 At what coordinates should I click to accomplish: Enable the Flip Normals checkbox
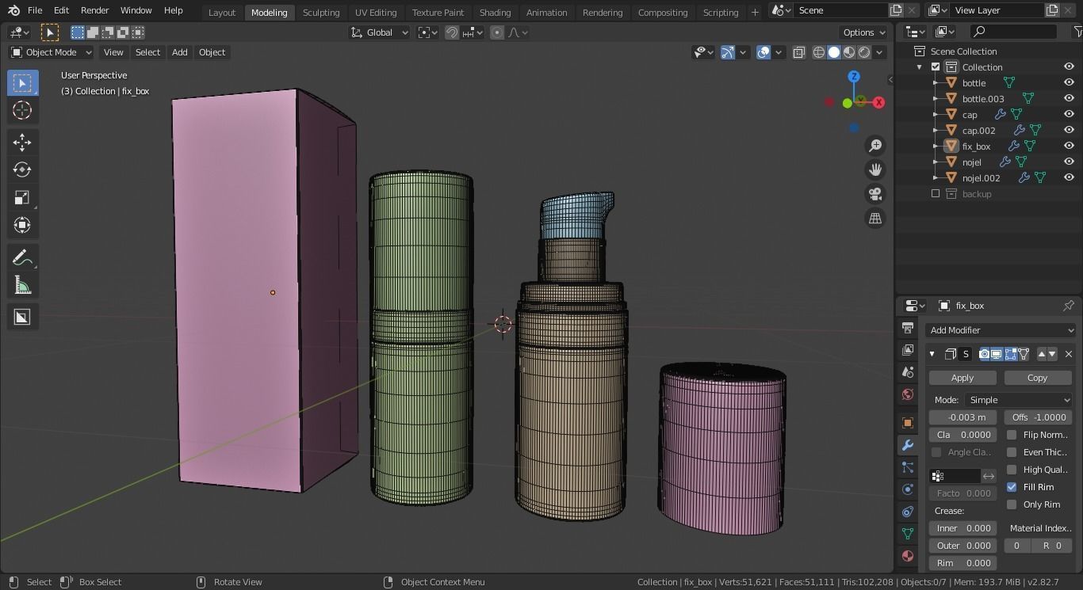click(x=1012, y=435)
